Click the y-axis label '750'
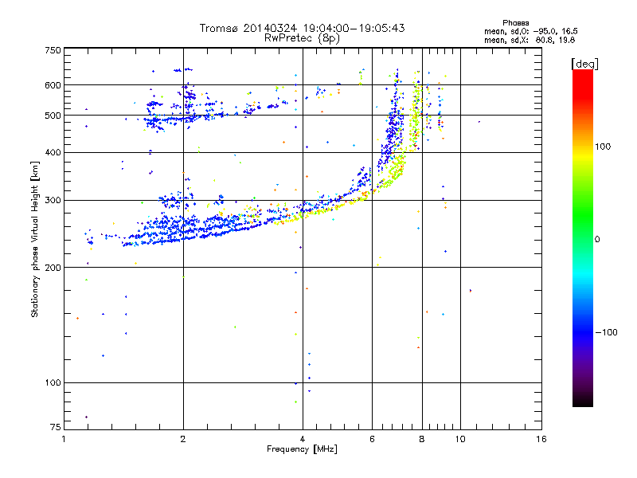The width and height of the screenshot is (637, 478). point(53,50)
